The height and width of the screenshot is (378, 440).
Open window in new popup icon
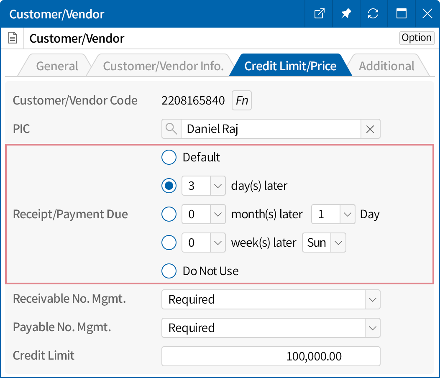point(319,14)
